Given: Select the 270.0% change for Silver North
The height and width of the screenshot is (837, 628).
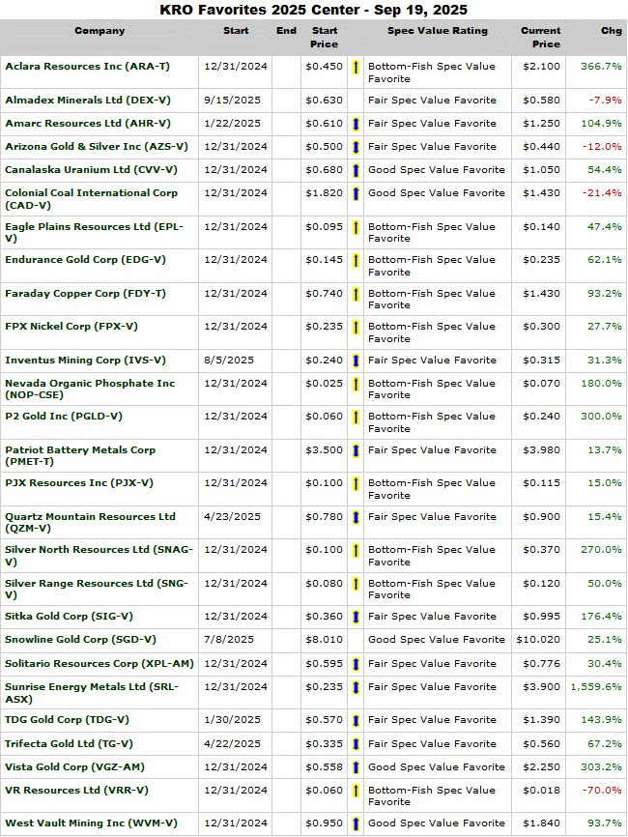Looking at the screenshot, I should point(601,549).
